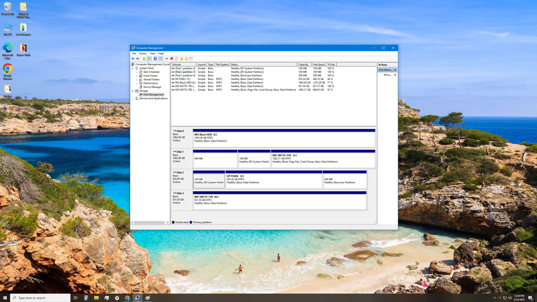
Task: Select the WD SN770-1TB (D:) partition on Disk 3
Action: (280, 200)
